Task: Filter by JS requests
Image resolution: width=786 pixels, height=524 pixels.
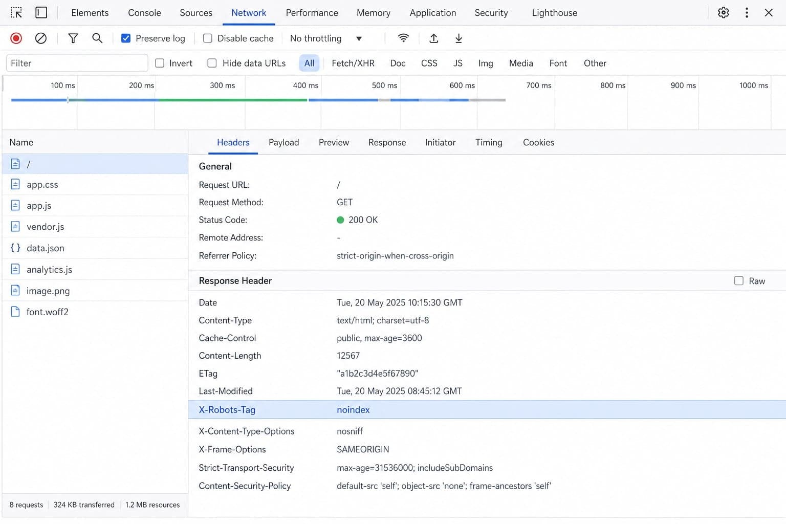Action: pos(458,63)
